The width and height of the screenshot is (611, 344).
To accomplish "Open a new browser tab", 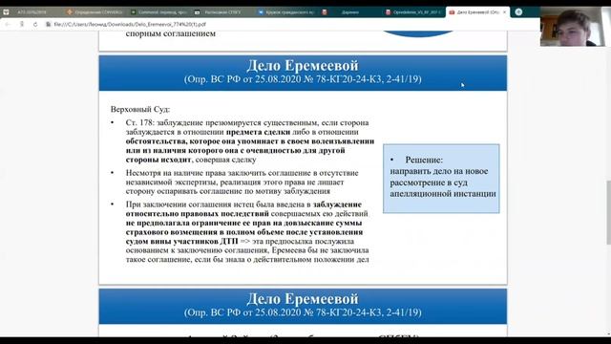I will pyautogui.click(x=518, y=12).
